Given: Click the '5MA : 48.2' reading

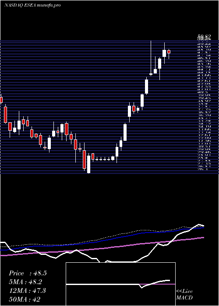Looking at the screenshot, I should [x=25, y=282].
